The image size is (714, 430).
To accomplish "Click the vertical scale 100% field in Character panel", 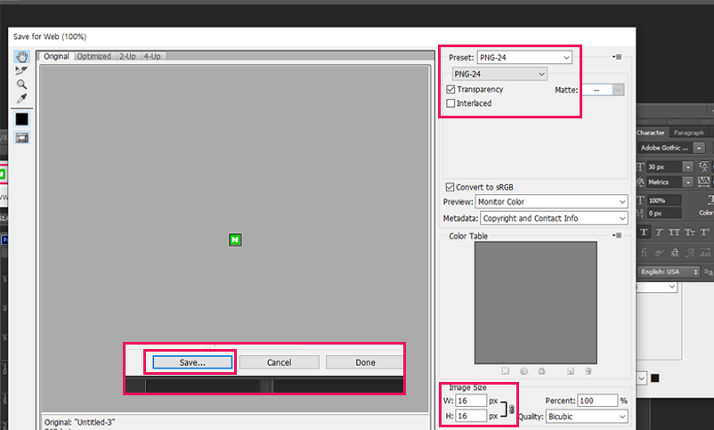I will pyautogui.click(x=664, y=200).
